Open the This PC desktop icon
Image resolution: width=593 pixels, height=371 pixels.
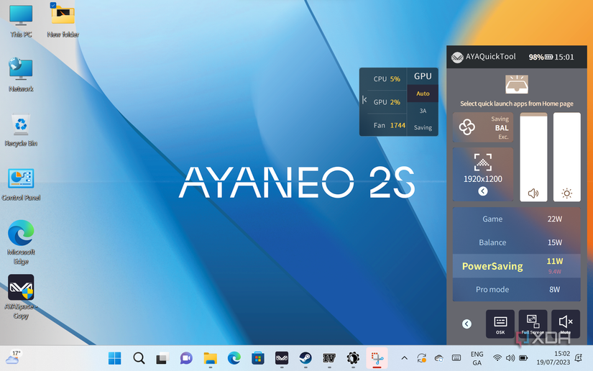pos(21,21)
